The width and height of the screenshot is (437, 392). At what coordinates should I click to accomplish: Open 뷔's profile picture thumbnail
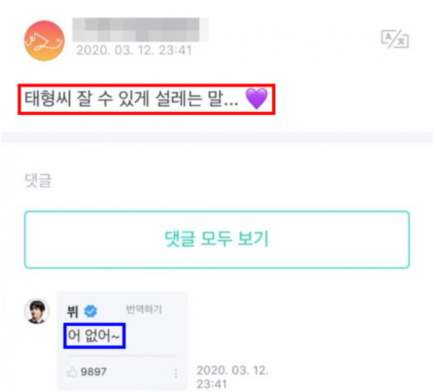click(36, 311)
